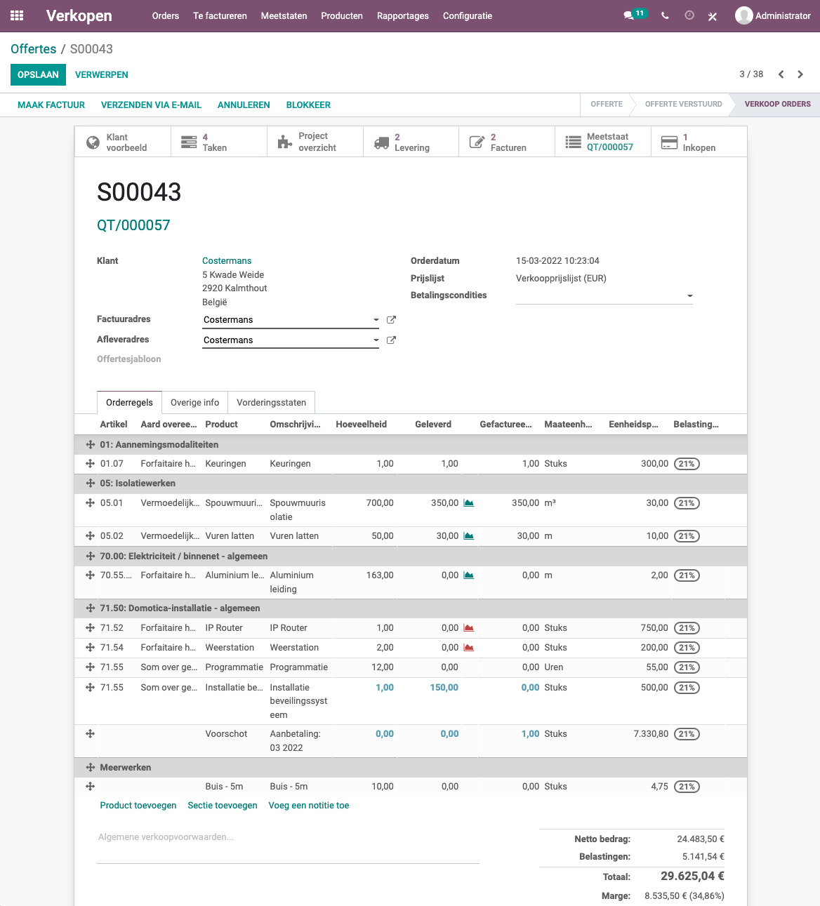Open the VoIP phone icon in top bar

tap(664, 15)
